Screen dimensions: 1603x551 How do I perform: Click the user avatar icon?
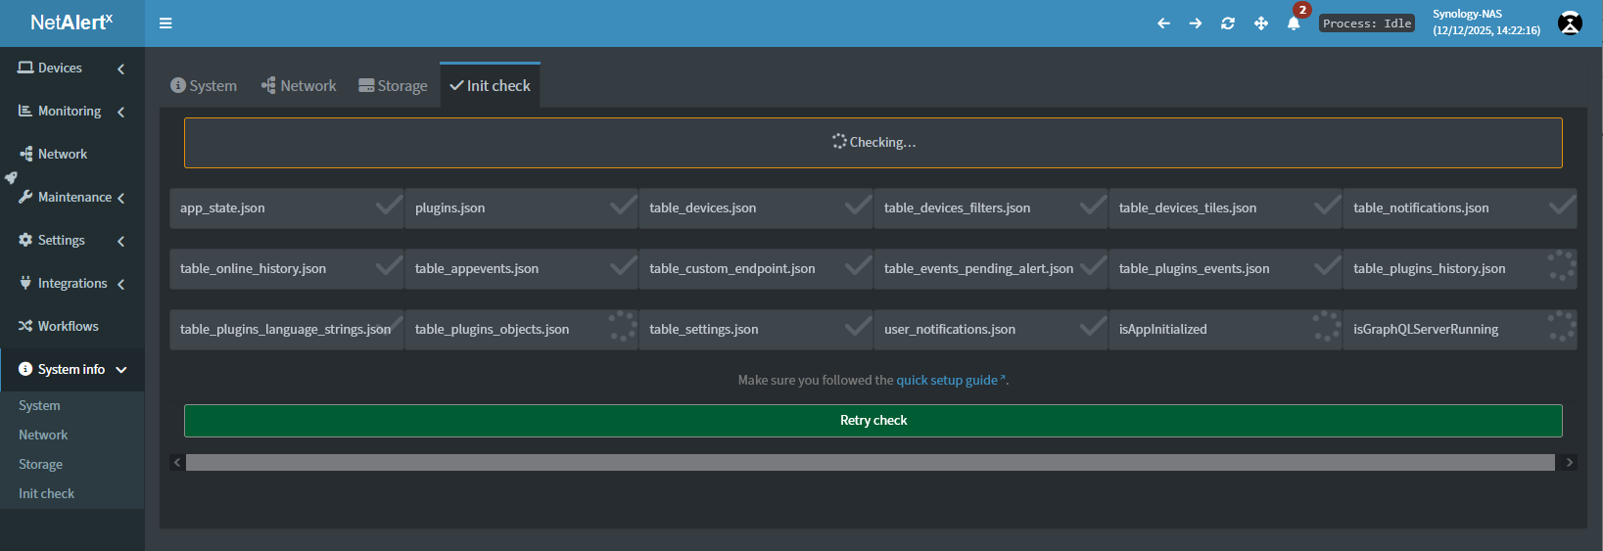pos(1570,23)
